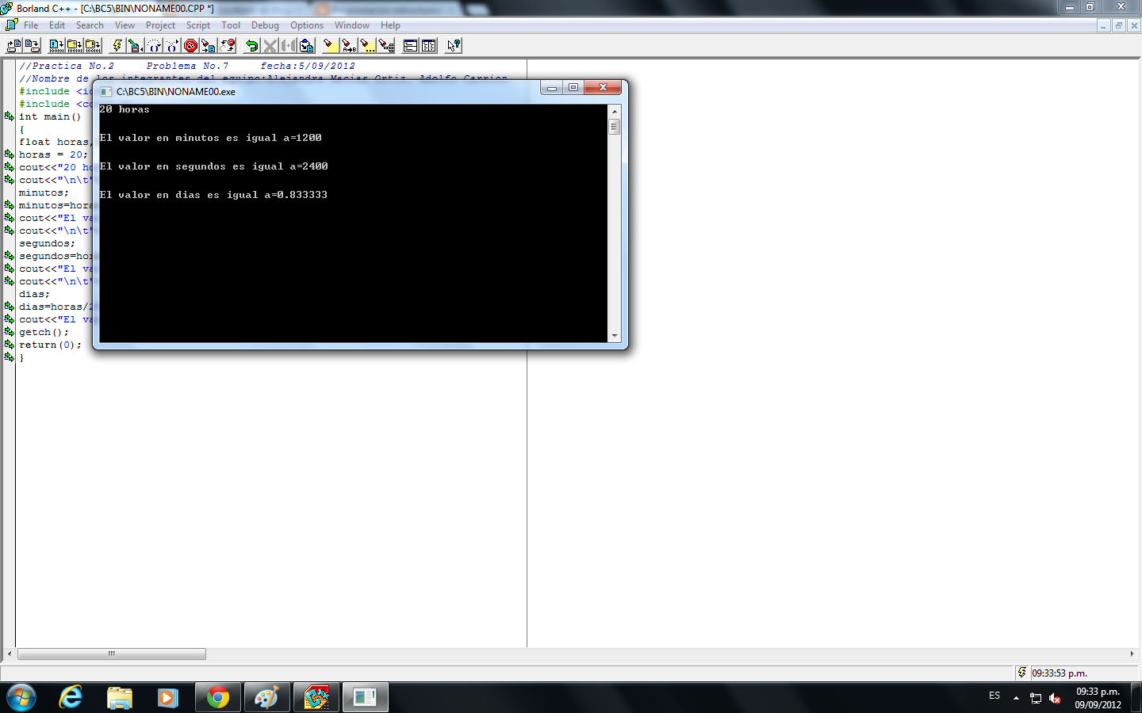The width and height of the screenshot is (1142, 713).
Task: Unmute the speaker in the system tray
Action: 1054,699
